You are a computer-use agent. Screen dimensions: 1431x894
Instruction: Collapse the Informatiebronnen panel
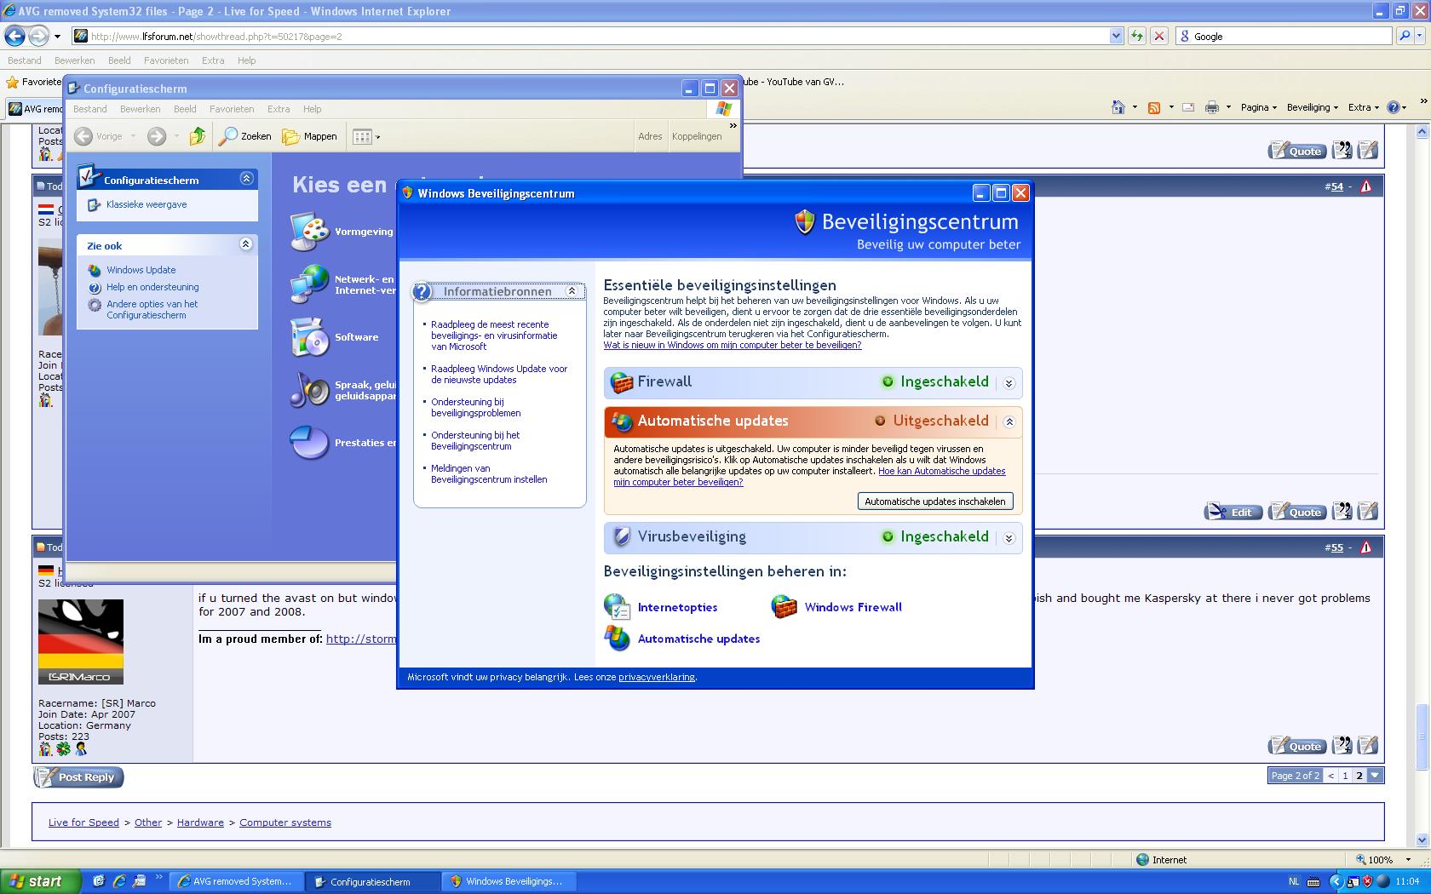click(x=572, y=291)
